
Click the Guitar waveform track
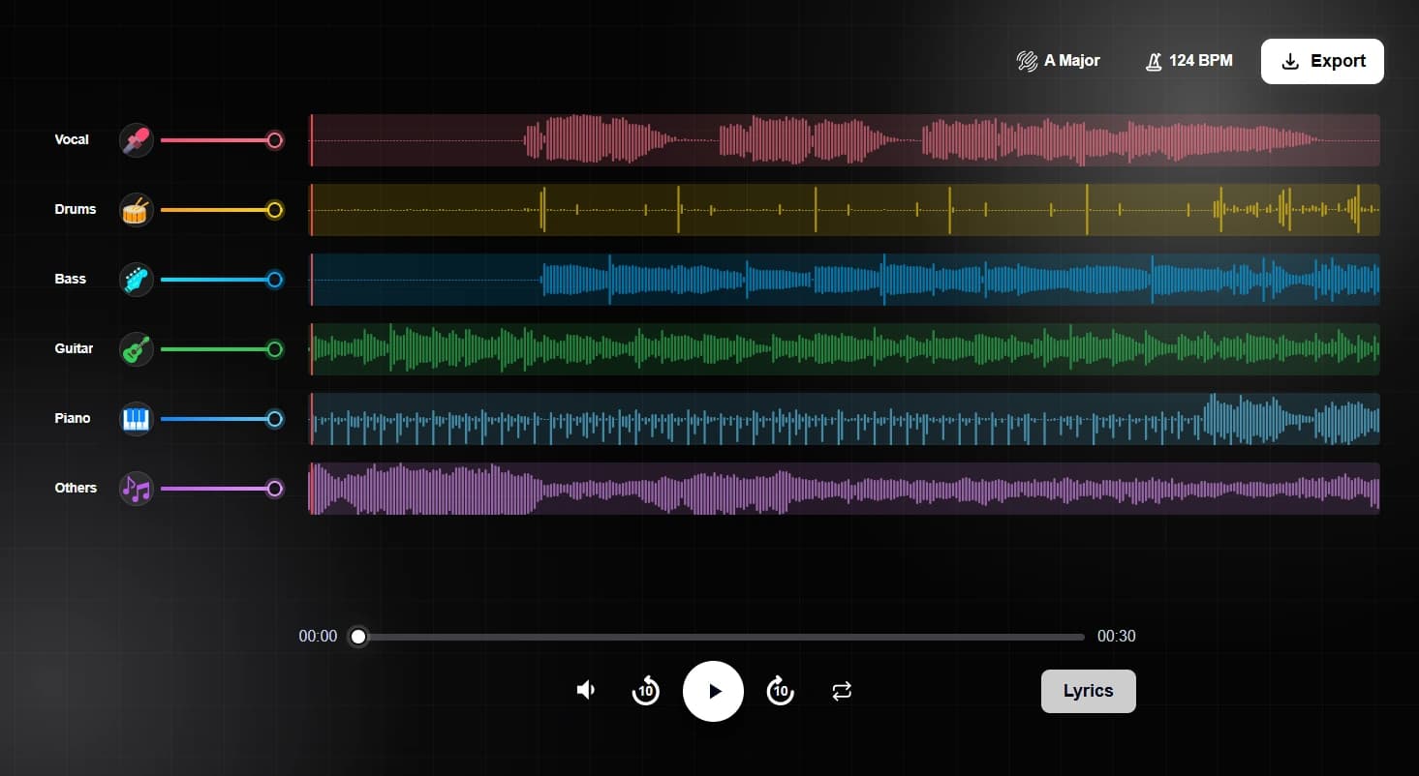pyautogui.click(x=845, y=349)
